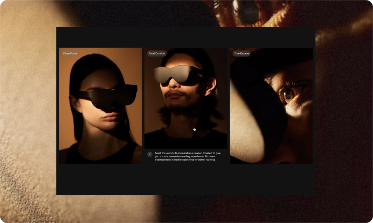Click the 'Meet the world's first wearable e-reader' text
This screenshot has height=223, width=373.
[x=188, y=157]
